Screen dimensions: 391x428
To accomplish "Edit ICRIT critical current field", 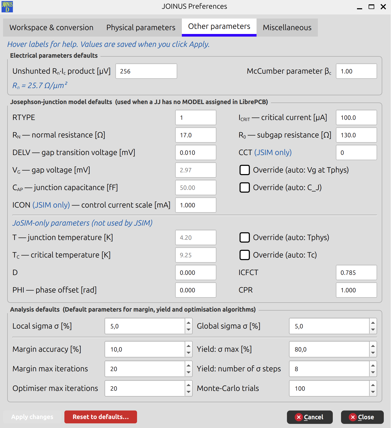I will 356,117.
